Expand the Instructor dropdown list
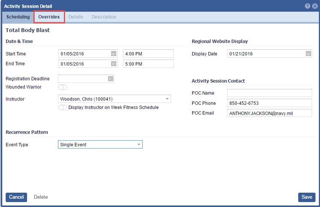This screenshot has width=320, height=207. coord(167,99)
